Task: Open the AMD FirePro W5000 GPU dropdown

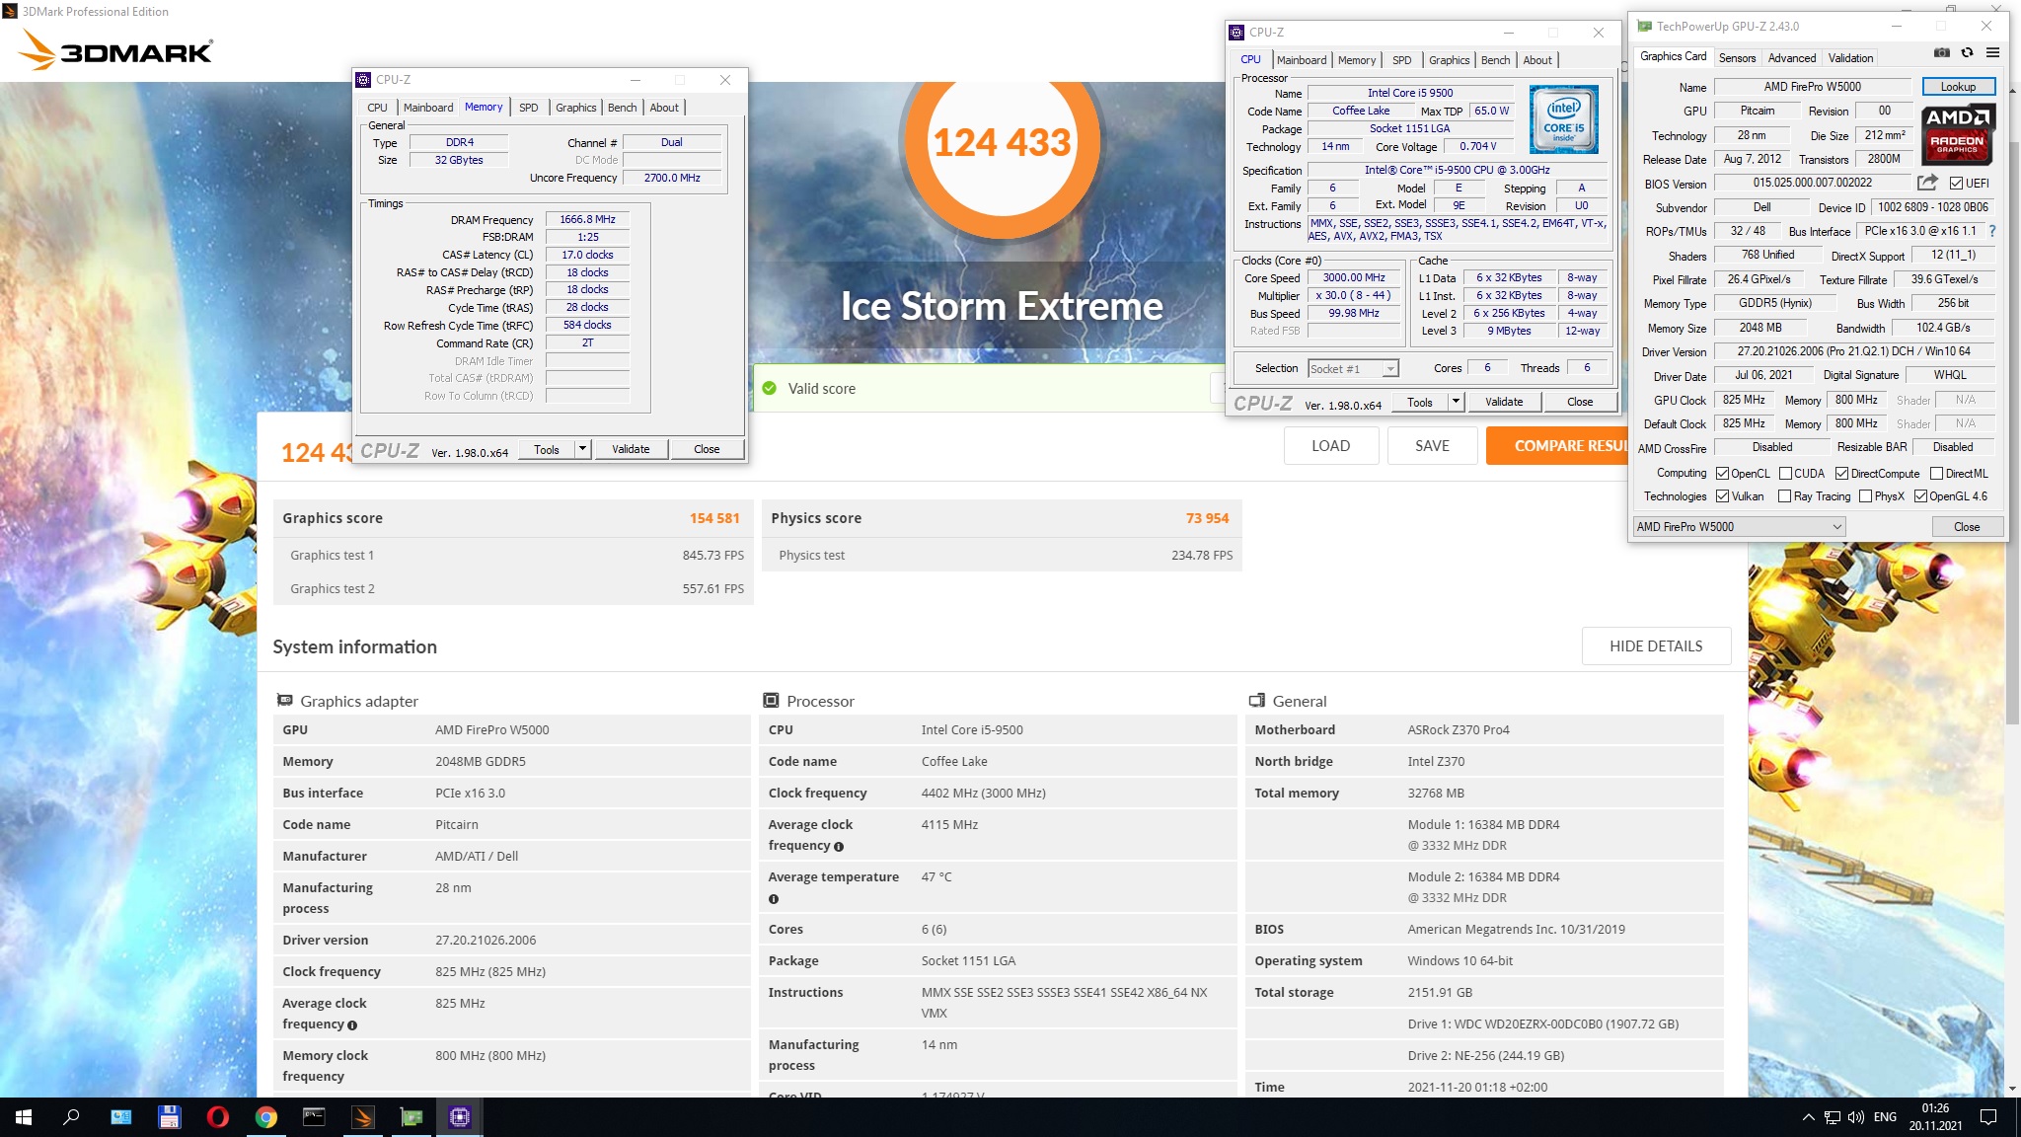Action: (1740, 527)
